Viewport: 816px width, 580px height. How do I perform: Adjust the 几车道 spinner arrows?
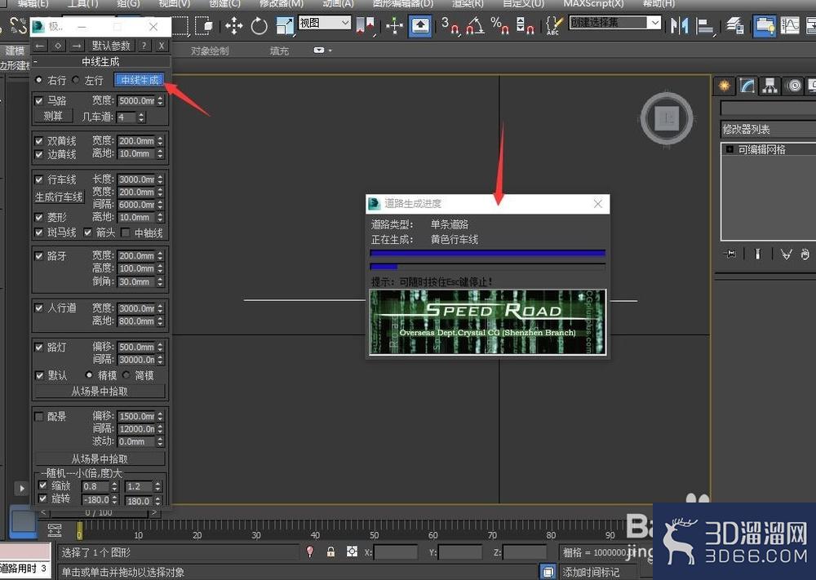click(141, 117)
